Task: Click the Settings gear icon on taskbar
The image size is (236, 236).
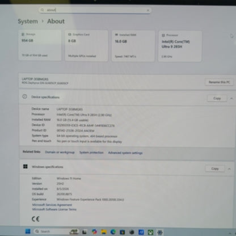Action: pyautogui.click(x=160, y=232)
